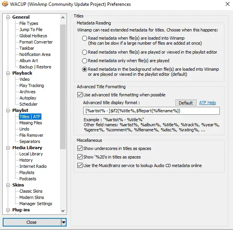Open the ATF Help link
Image resolution: width=233 pixels, height=230 pixels.
[x=207, y=103]
